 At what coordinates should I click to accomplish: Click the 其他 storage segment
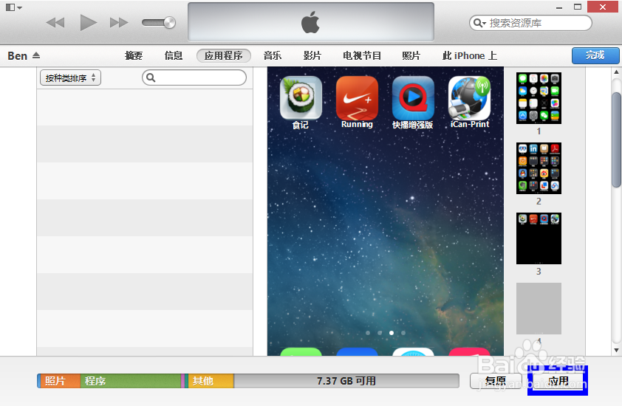click(211, 381)
